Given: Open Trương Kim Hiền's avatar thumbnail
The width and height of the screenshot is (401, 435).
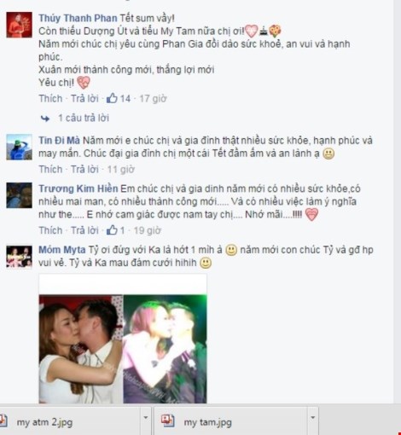Looking at the screenshot, I should (19, 195).
